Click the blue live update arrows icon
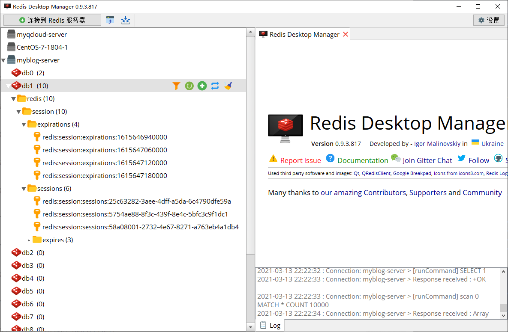The image size is (508, 332). pos(215,86)
